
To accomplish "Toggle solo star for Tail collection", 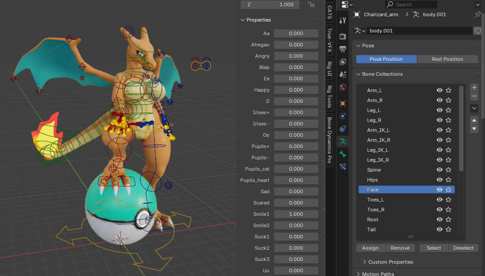I will (448, 230).
